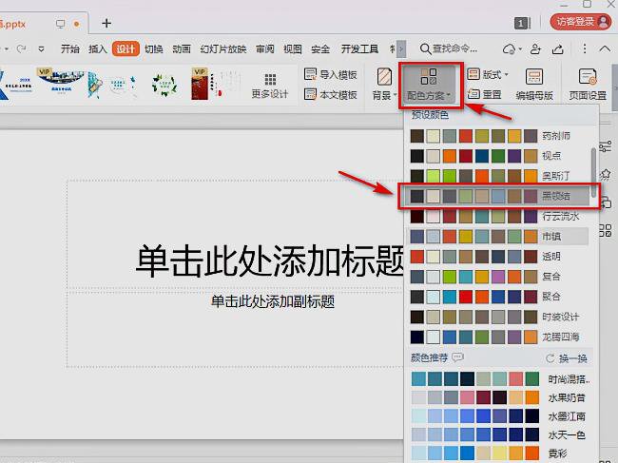Switch to the 插入 tab
The height and width of the screenshot is (463, 618).
(98, 48)
